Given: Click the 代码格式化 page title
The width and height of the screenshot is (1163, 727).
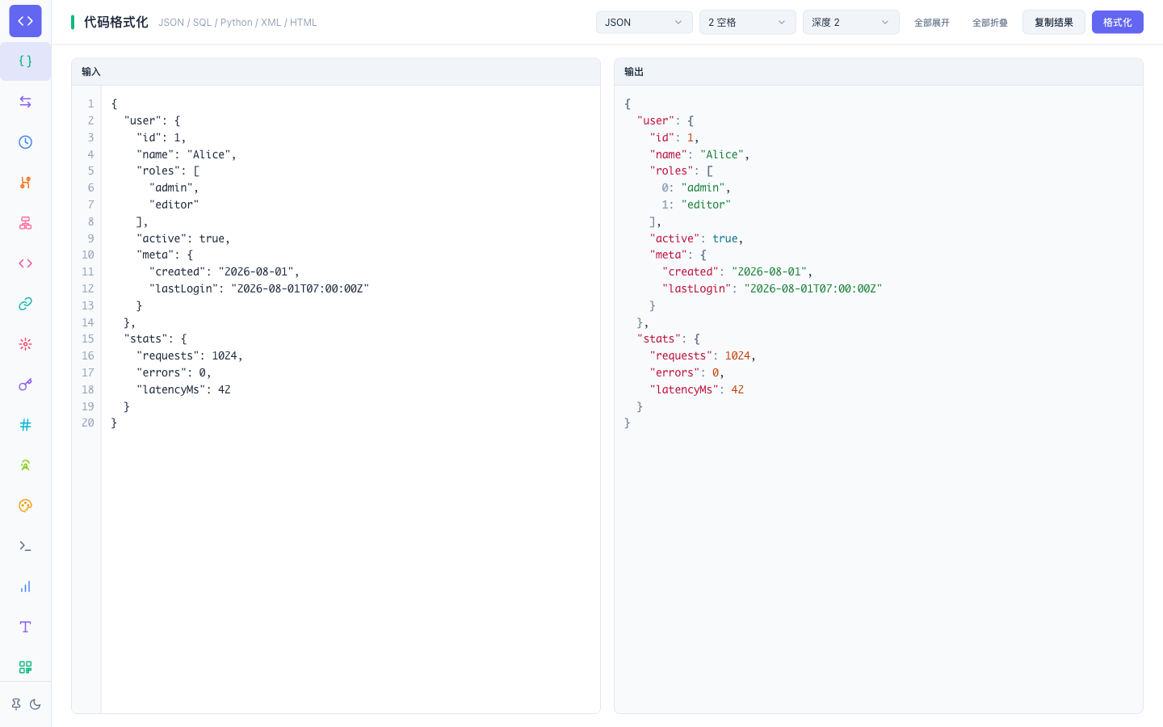Looking at the screenshot, I should (x=116, y=23).
